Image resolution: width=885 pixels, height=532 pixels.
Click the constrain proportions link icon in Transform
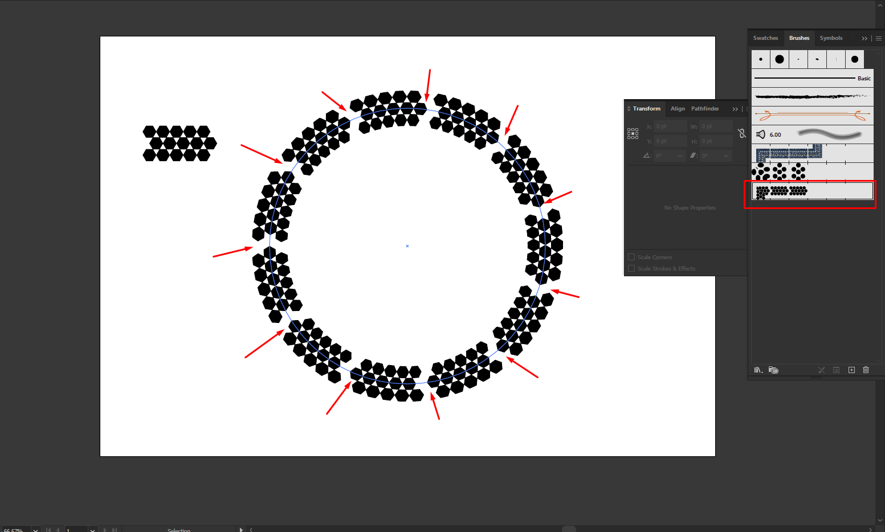click(742, 133)
